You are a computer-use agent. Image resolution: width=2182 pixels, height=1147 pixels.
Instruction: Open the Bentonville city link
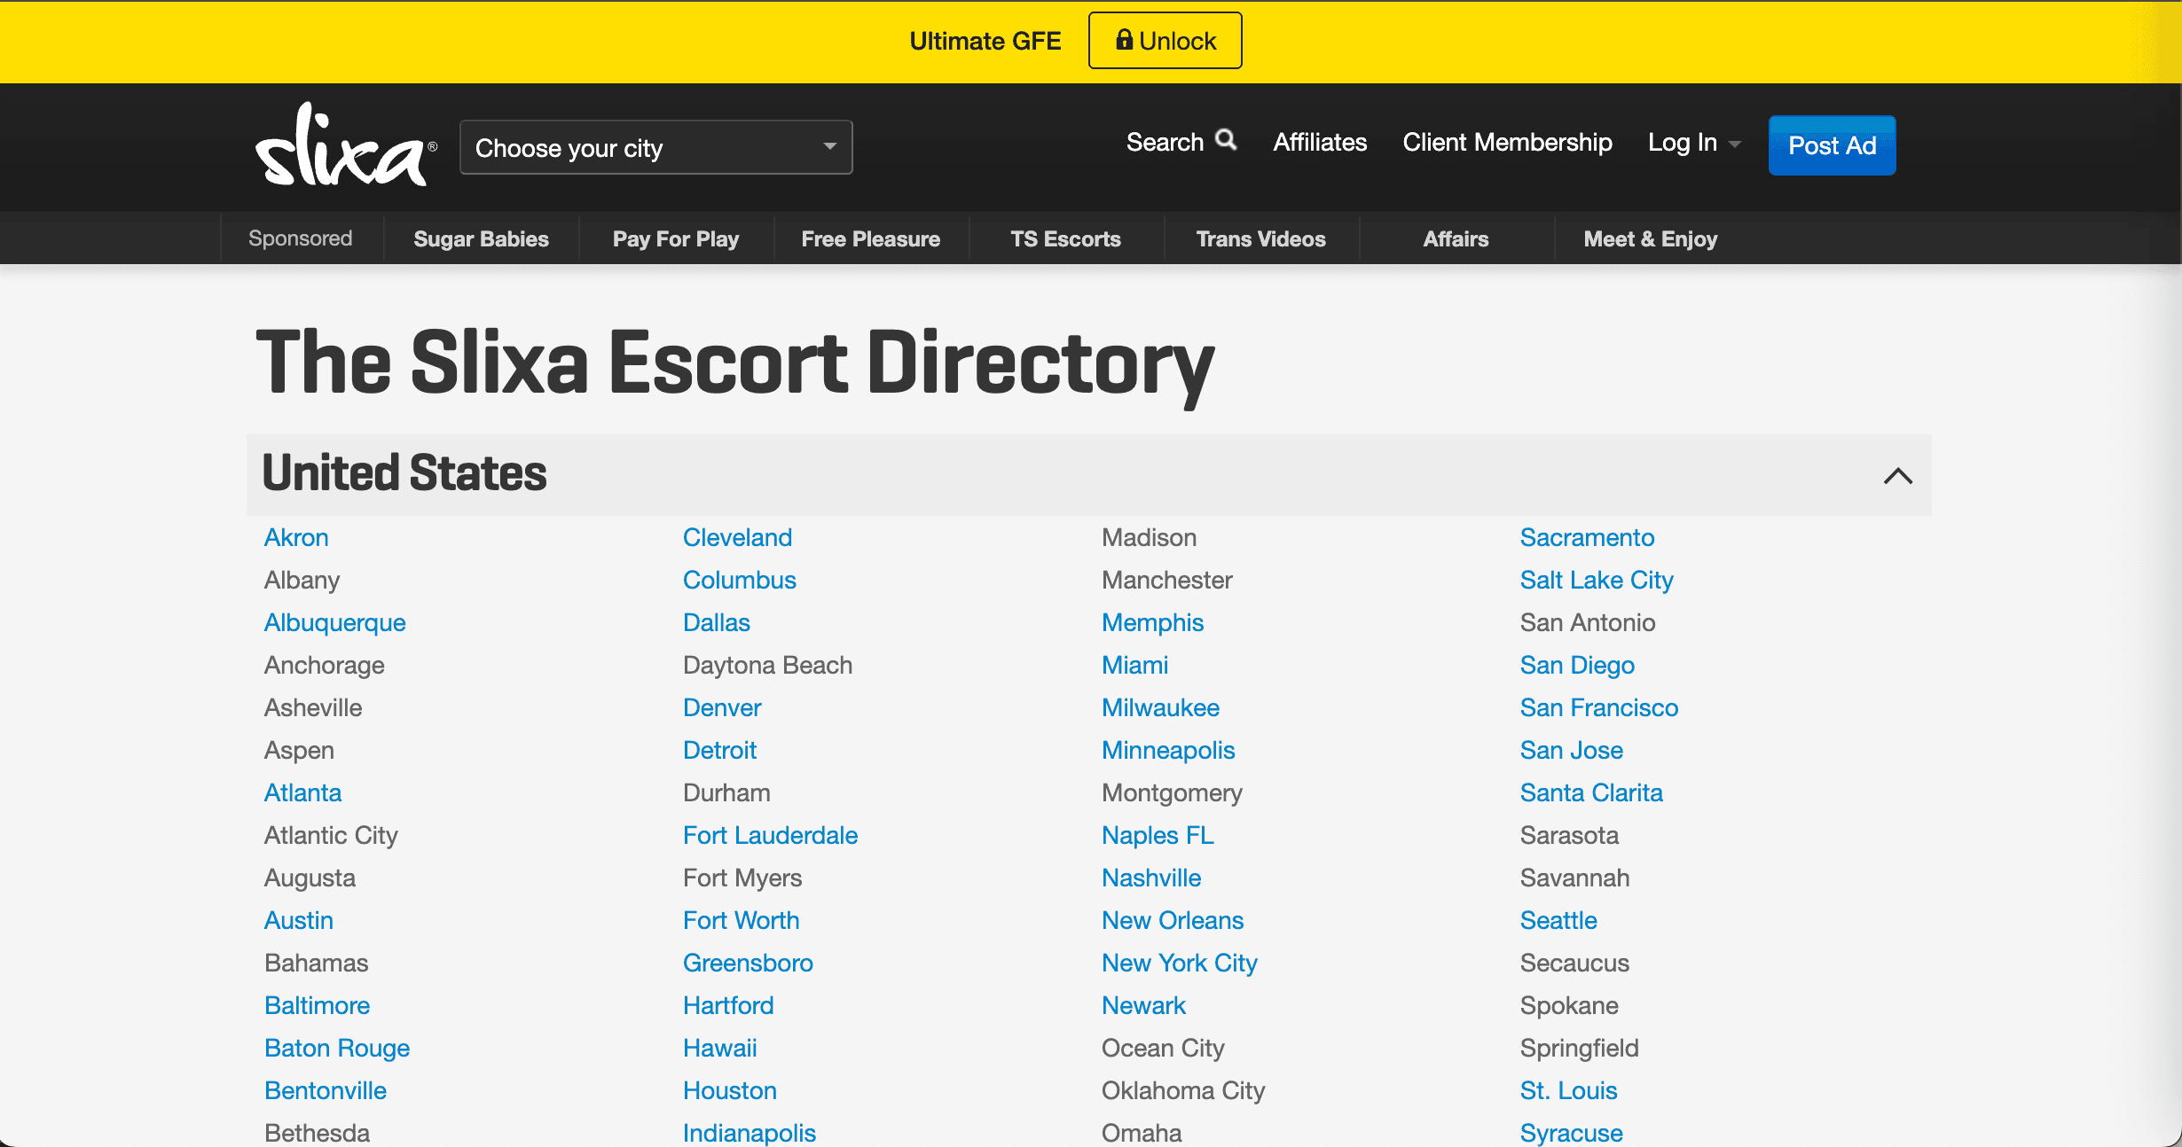tap(326, 1090)
